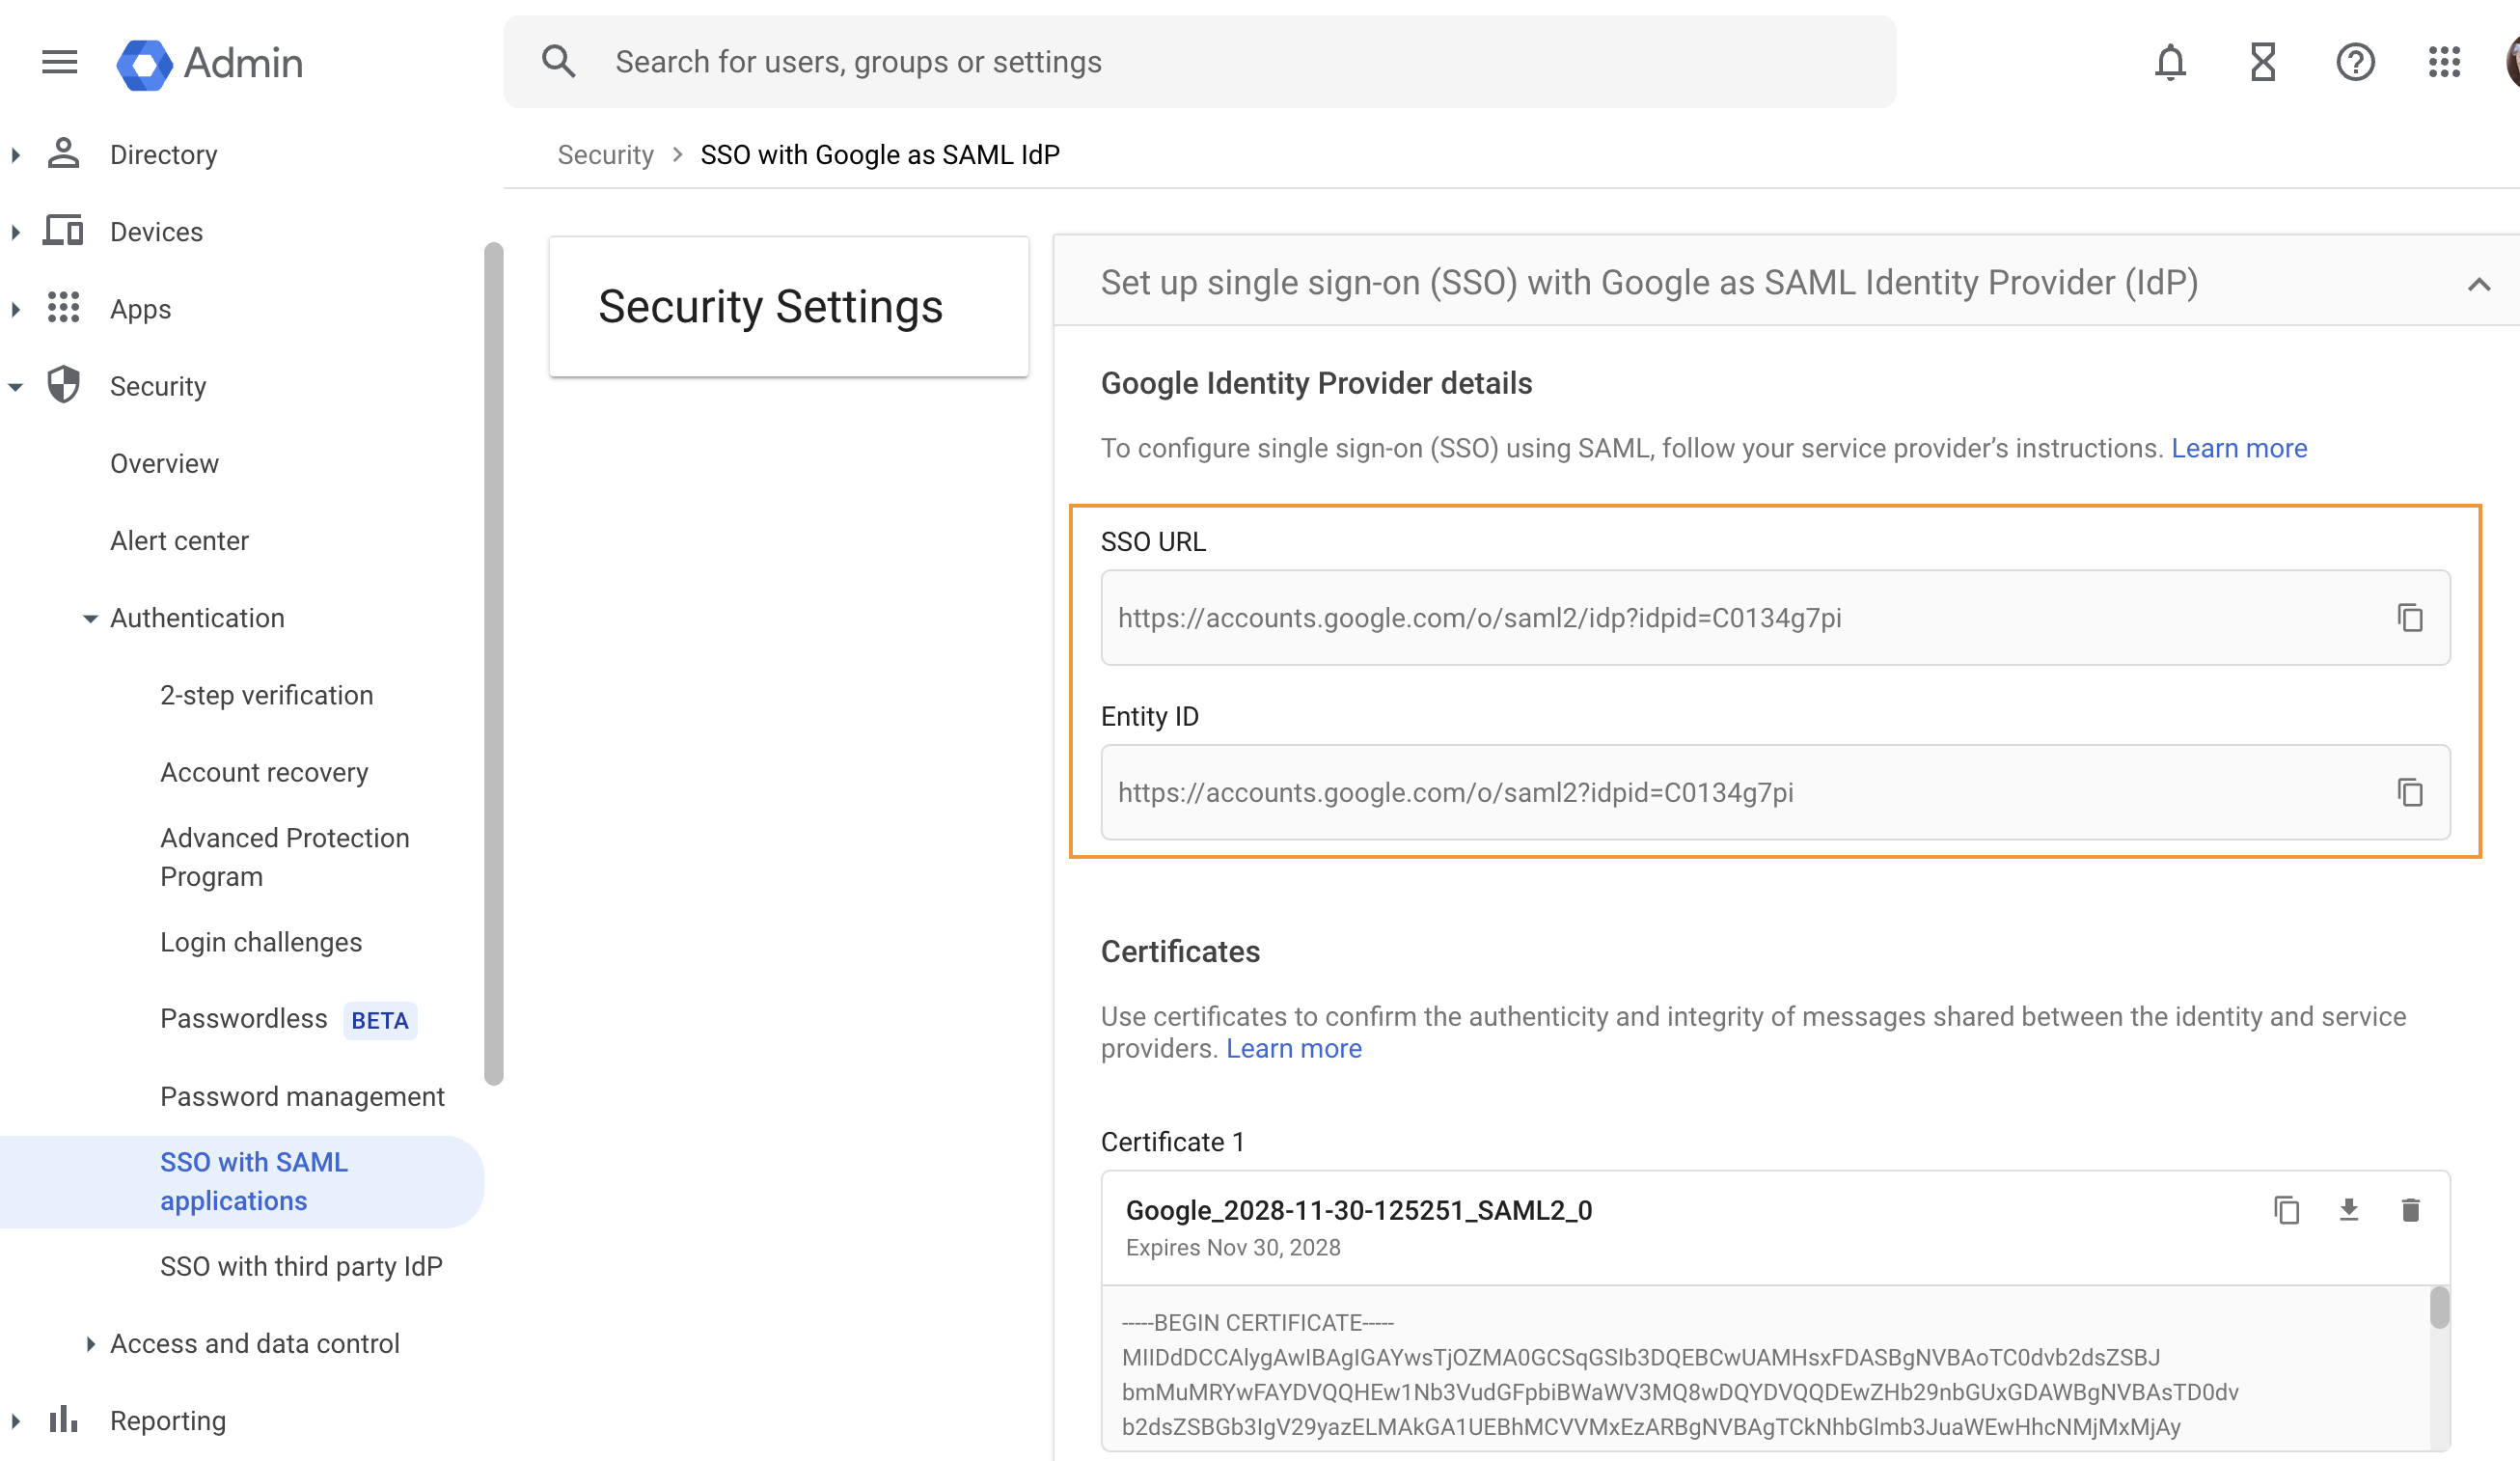Screen dimensions: 2520x1461
Task: Open the help question mark icon
Action: point(2354,62)
